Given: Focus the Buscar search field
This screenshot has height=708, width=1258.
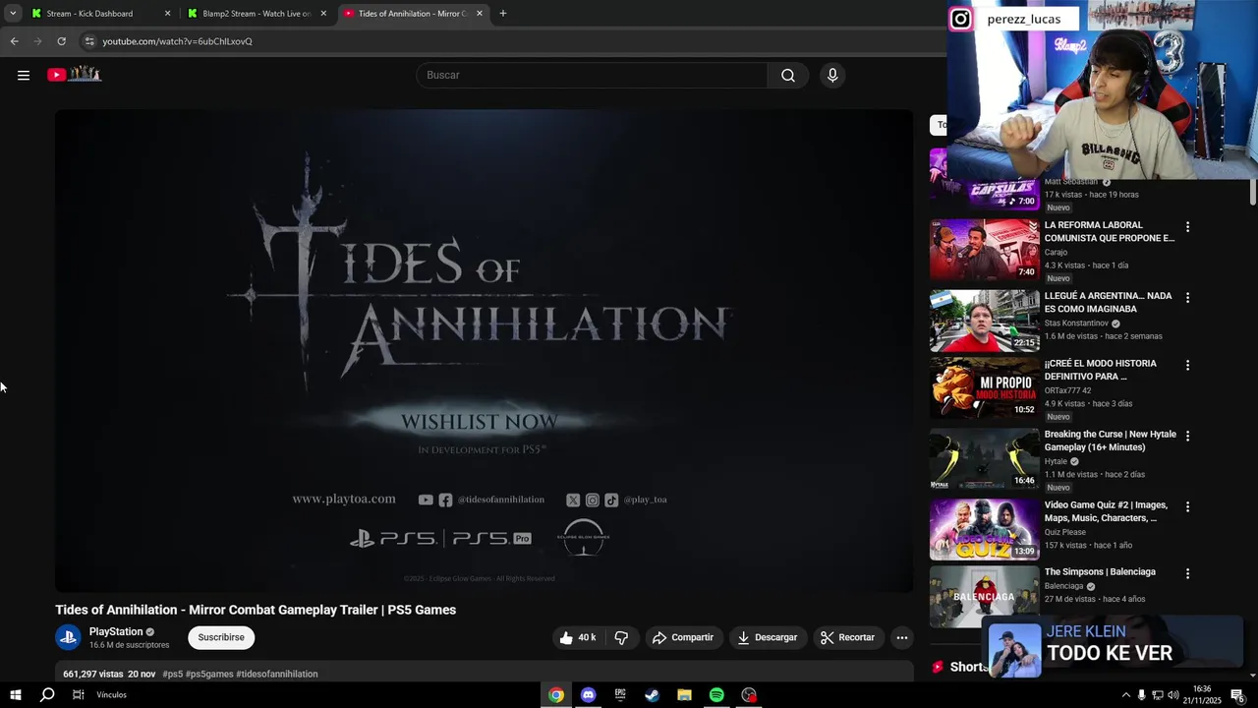Looking at the screenshot, I should (593, 75).
